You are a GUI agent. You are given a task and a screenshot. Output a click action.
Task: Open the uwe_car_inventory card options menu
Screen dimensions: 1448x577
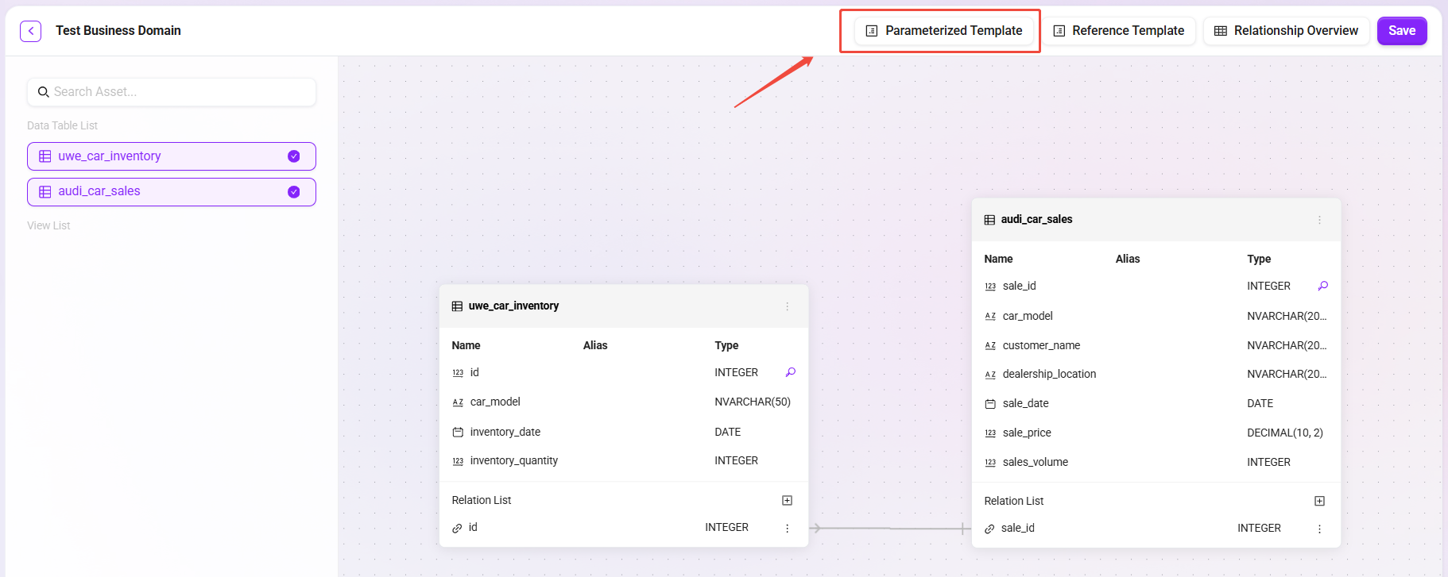click(x=787, y=306)
